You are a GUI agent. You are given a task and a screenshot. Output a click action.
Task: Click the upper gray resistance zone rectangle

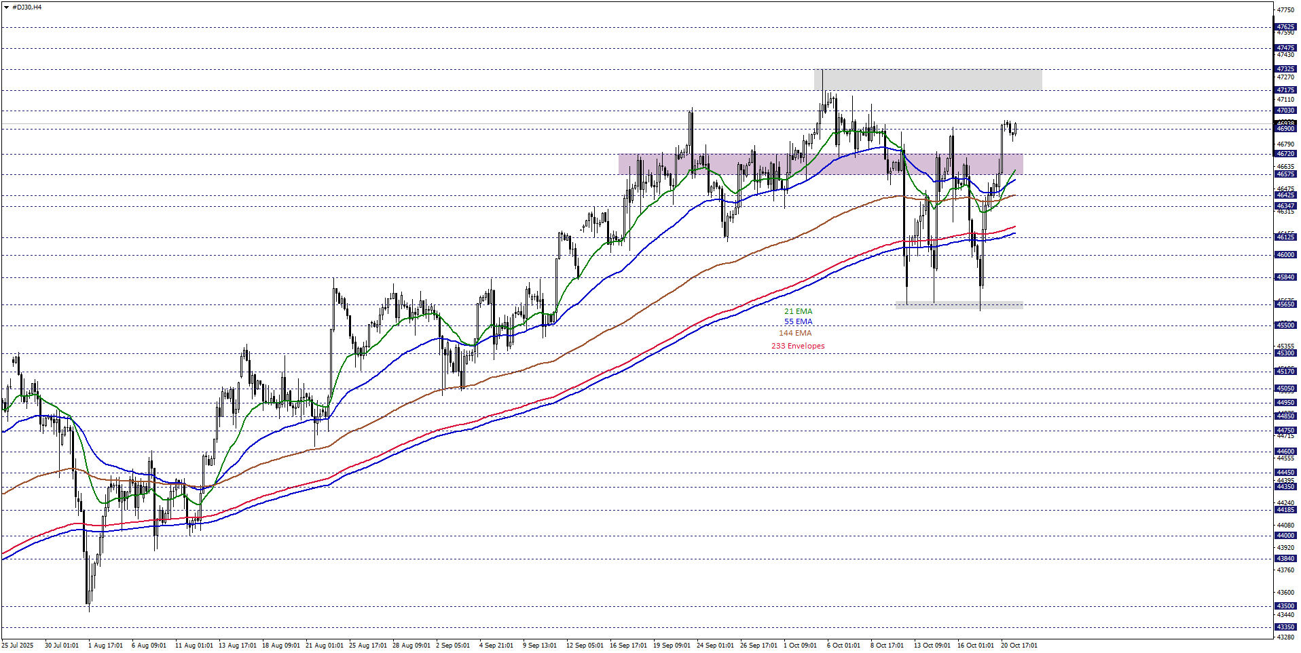point(928,80)
